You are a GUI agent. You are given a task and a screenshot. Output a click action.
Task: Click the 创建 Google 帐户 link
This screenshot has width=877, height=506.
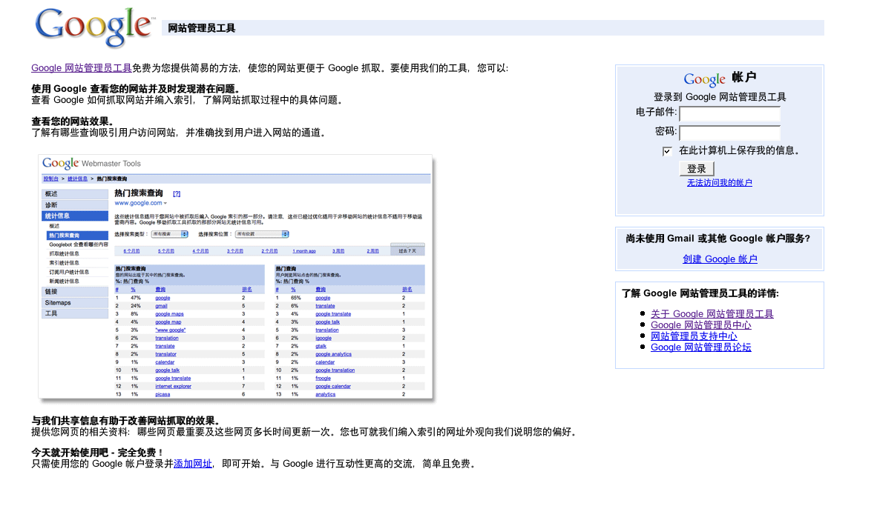tap(720, 259)
